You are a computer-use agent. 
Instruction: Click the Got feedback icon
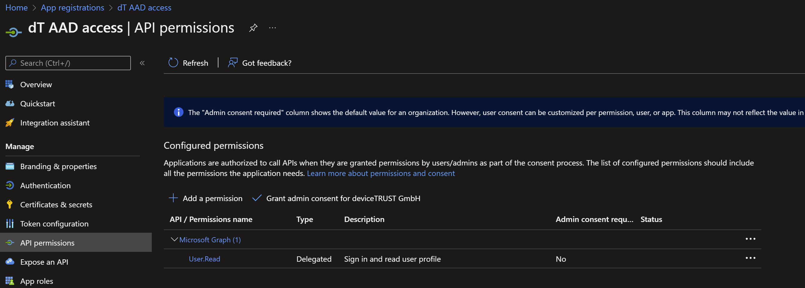(232, 62)
